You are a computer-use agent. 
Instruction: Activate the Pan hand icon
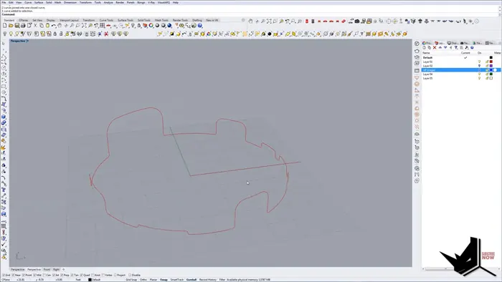click(x=60, y=26)
